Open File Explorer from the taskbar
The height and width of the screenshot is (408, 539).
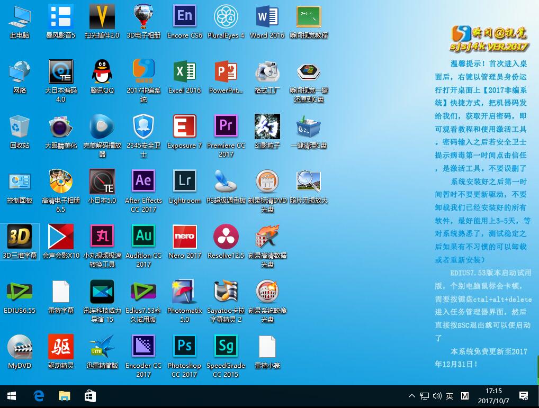point(64,396)
